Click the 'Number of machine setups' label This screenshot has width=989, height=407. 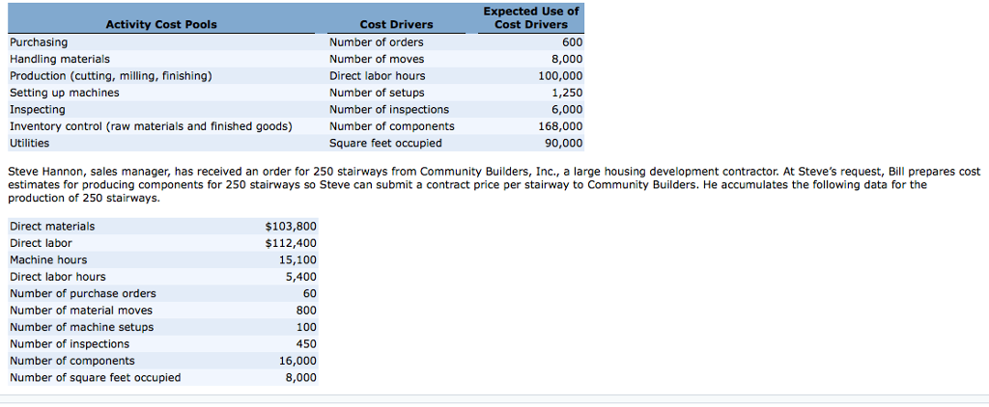tap(81, 327)
